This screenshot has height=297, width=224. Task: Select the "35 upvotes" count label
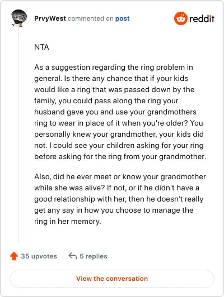coord(39,256)
